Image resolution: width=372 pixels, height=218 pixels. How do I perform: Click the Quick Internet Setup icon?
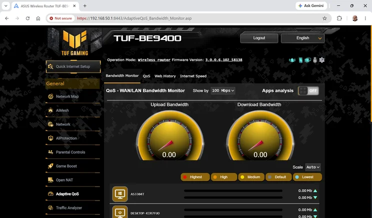click(x=50, y=66)
